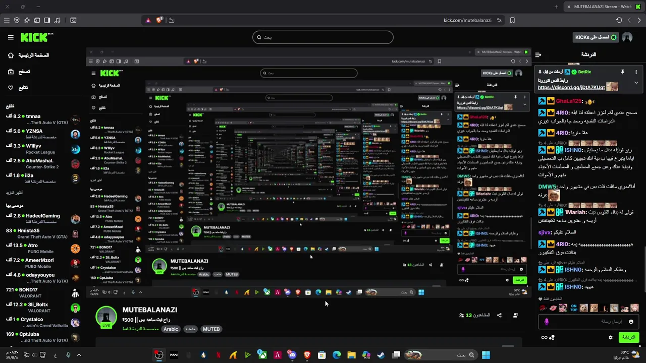Focus the Kick search field
646x363 pixels.
coord(323,37)
